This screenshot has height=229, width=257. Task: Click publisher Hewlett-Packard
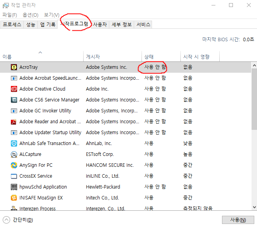(x=103, y=187)
